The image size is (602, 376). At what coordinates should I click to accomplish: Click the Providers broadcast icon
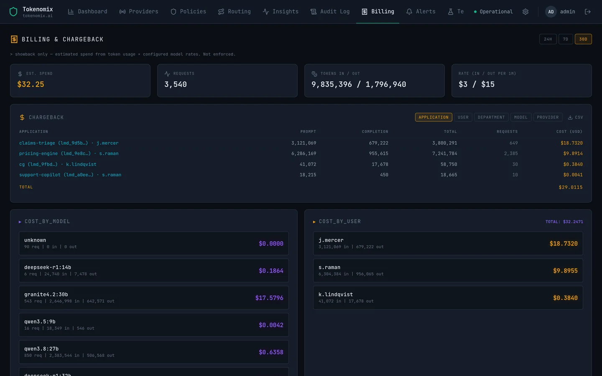click(122, 12)
